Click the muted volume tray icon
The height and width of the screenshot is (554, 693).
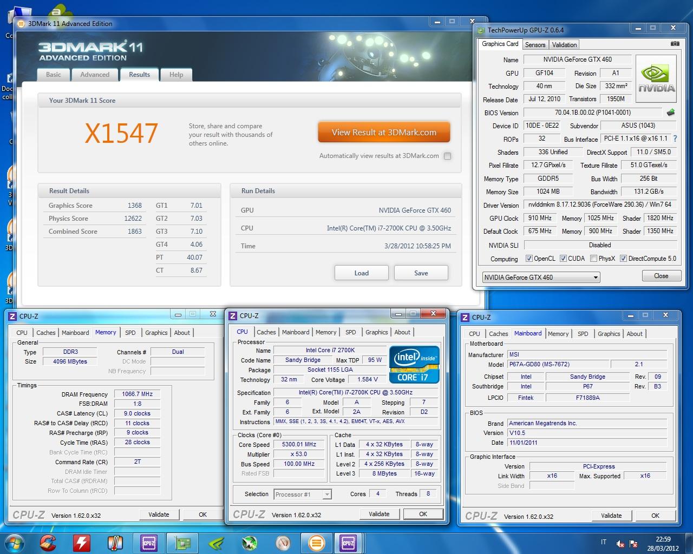(x=620, y=544)
